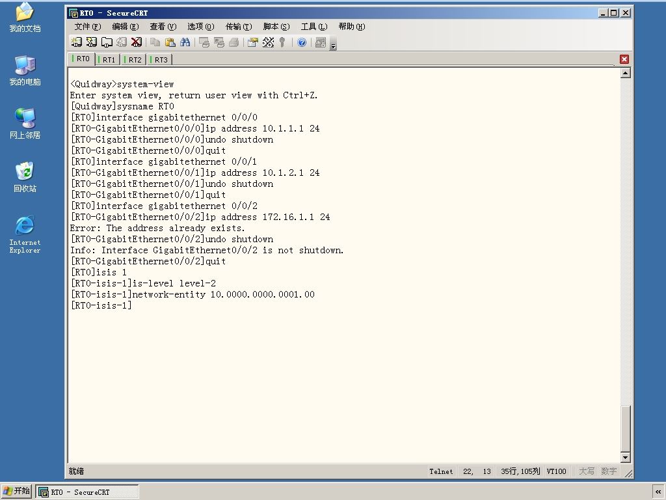Click the 数字 num lock indicator
Viewport: 666px width, 500px height.
pos(608,471)
